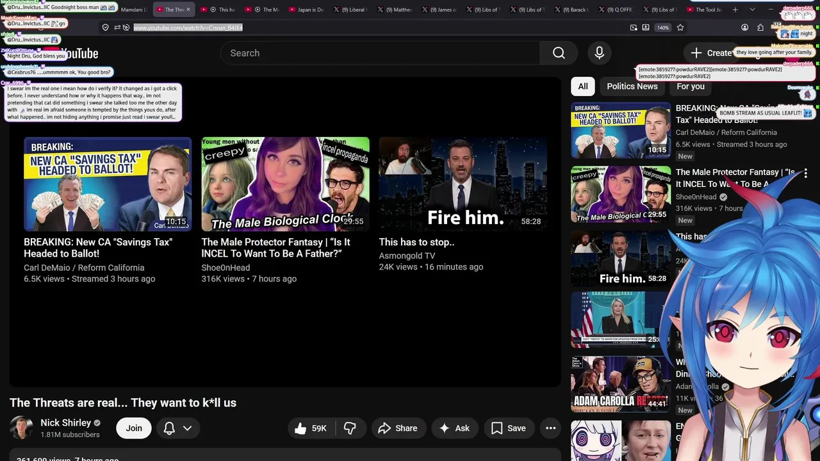
Task: Click the autoplay blocked icon in address bar
Action: click(126, 28)
